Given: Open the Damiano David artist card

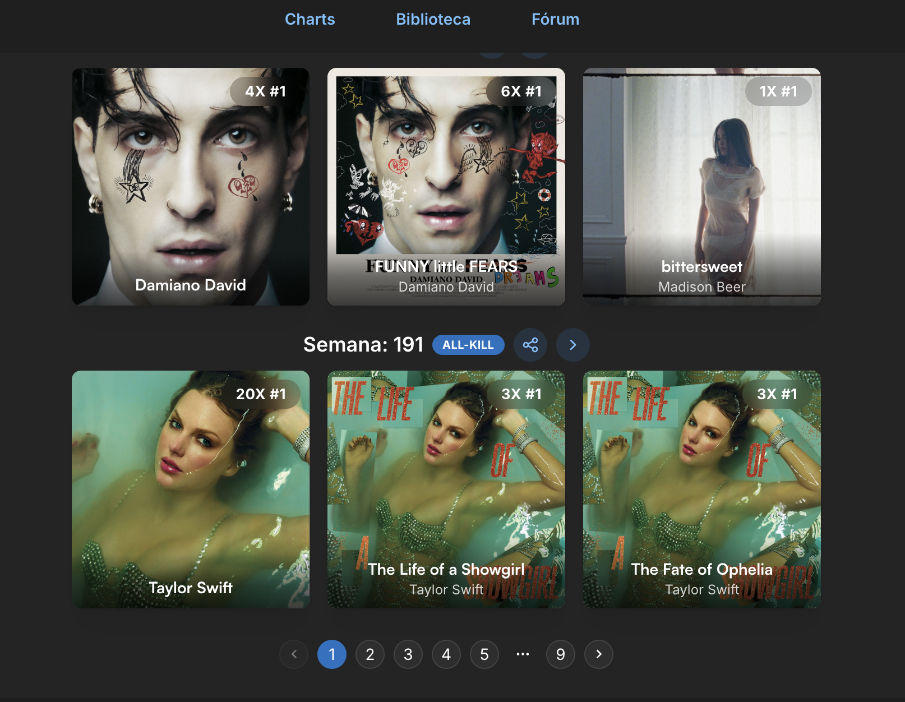Looking at the screenshot, I should [x=191, y=187].
